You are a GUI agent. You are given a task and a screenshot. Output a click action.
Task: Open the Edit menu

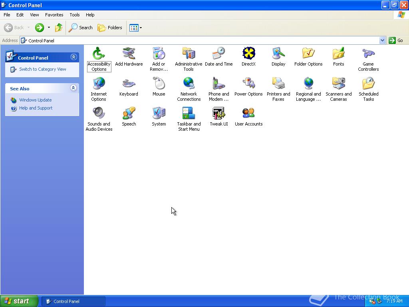(20, 15)
